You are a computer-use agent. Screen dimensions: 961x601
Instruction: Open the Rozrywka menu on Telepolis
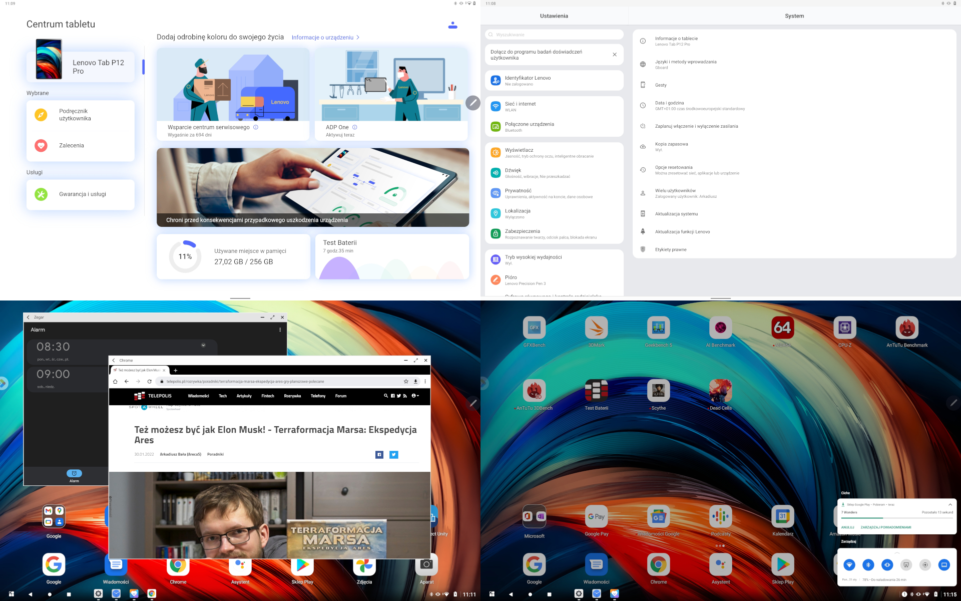pos(292,396)
